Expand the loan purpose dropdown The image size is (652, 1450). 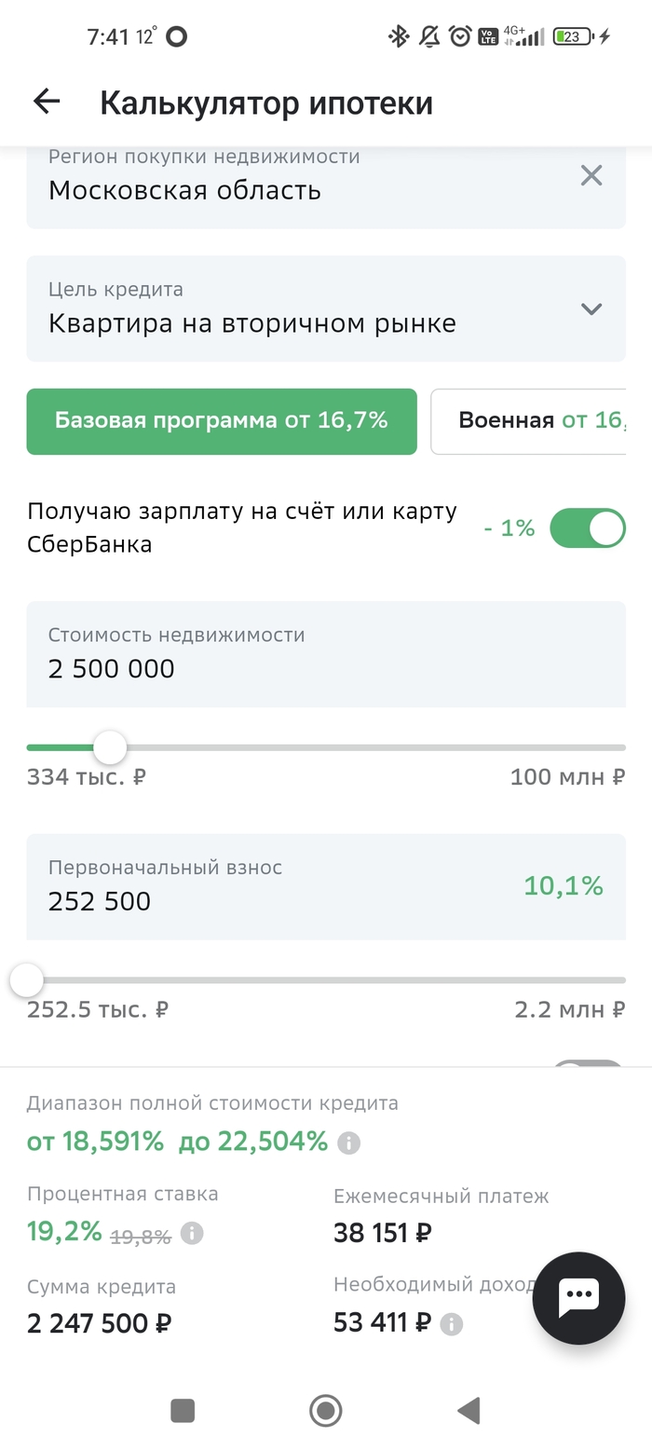591,308
